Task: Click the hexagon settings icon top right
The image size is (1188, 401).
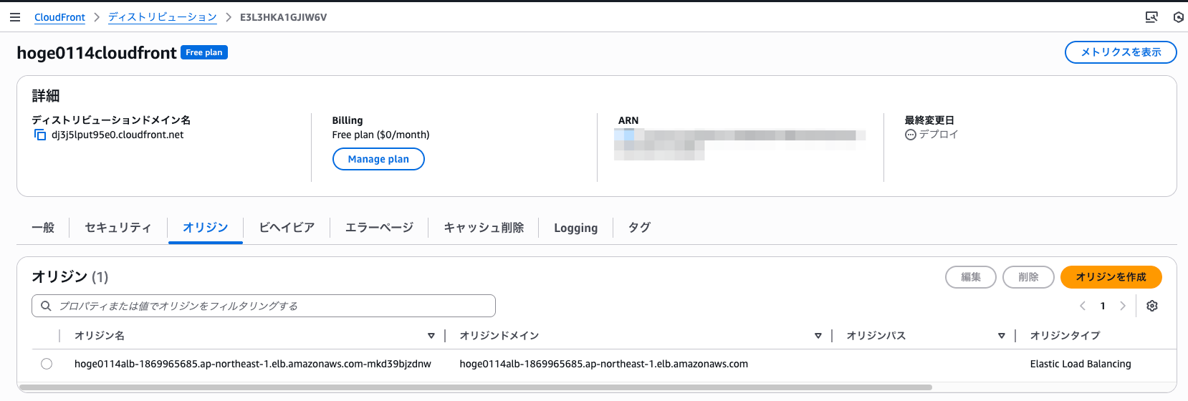Action: 1178,17
